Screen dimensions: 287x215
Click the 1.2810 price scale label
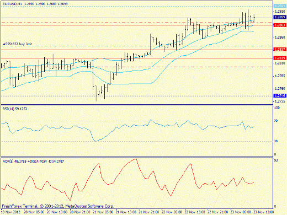tap(280, 63)
